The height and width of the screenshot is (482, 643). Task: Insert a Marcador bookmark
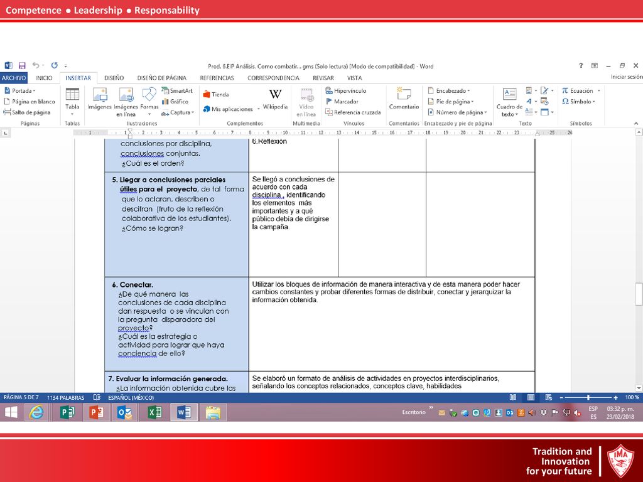point(342,101)
